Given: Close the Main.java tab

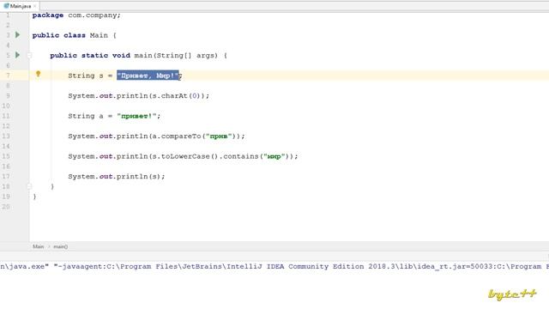Looking at the screenshot, I should click(34, 6).
